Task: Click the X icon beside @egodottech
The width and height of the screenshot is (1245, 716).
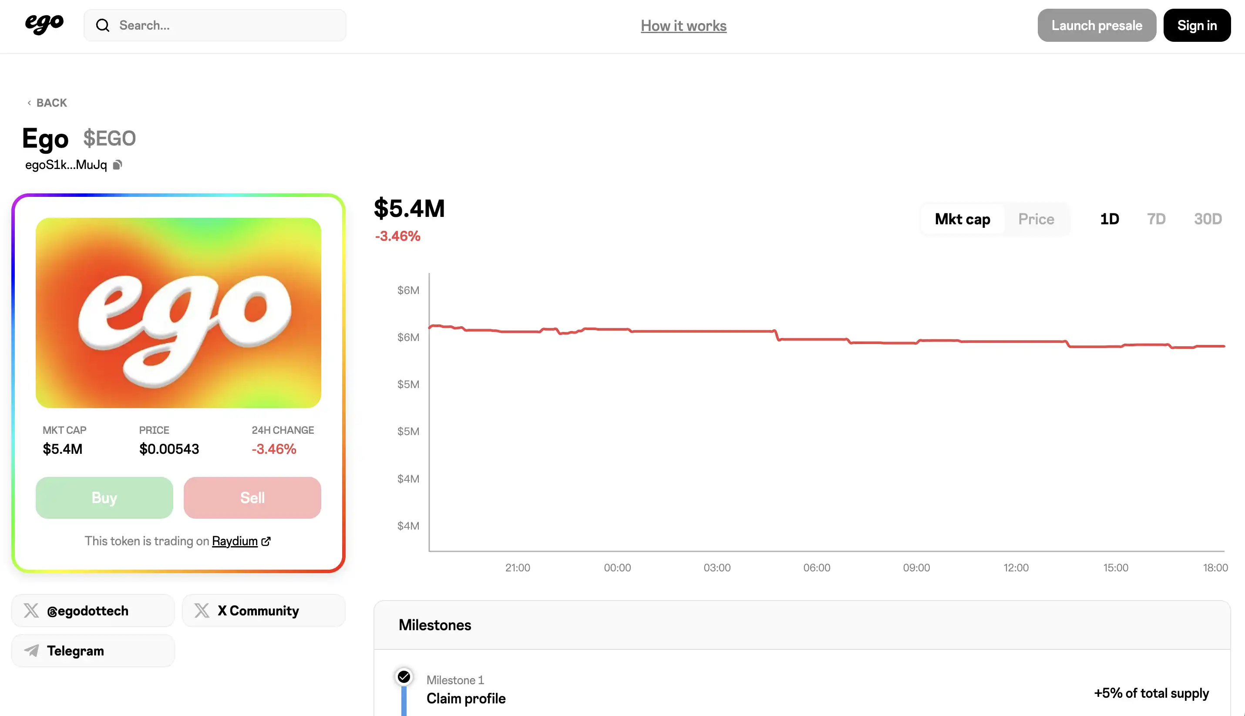Action: pos(31,611)
